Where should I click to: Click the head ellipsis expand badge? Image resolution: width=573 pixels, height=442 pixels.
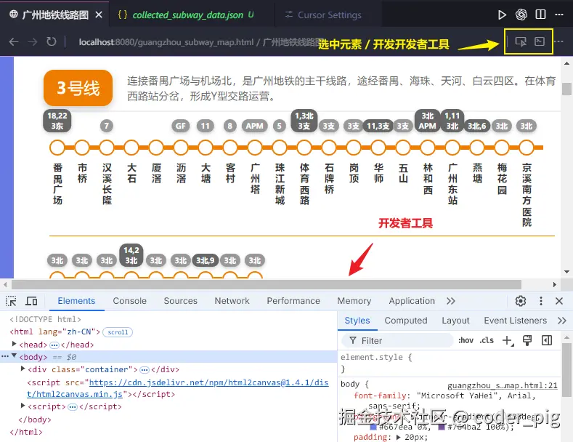tap(54, 345)
